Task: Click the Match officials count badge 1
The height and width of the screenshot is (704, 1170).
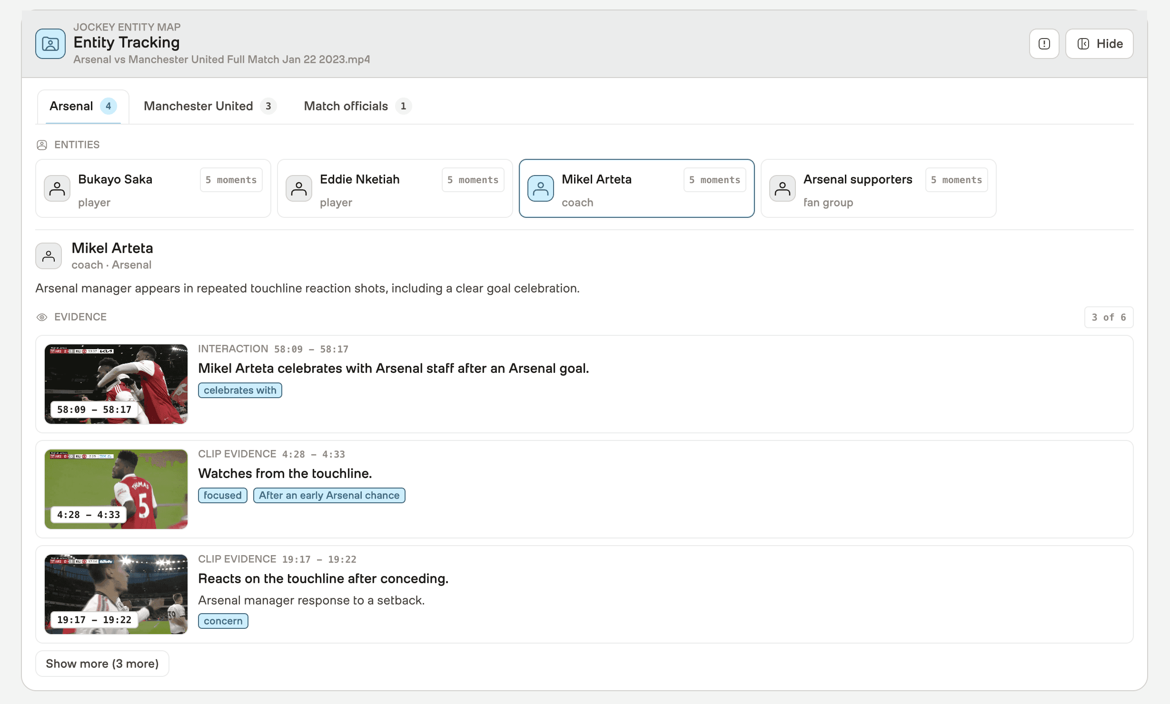Action: [404, 106]
